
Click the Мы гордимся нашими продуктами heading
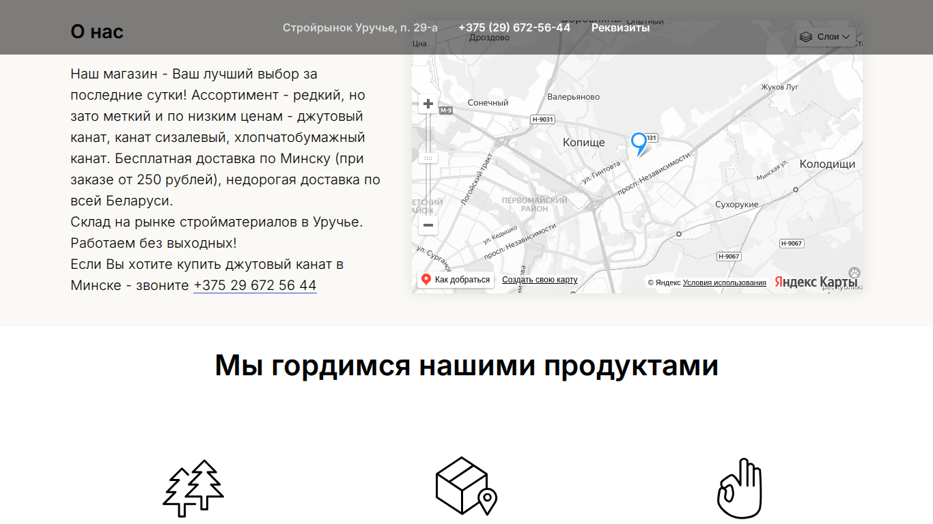466,365
